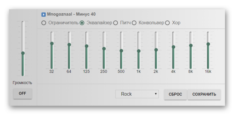Click the Mnogoznaal - Минус 40 track title
This screenshot has height=115, width=234.
71,14
